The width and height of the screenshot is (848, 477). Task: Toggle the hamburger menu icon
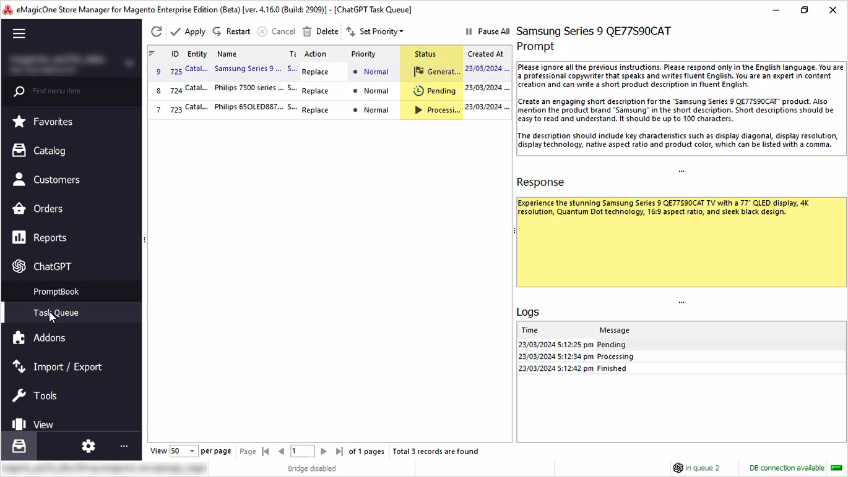click(x=19, y=33)
